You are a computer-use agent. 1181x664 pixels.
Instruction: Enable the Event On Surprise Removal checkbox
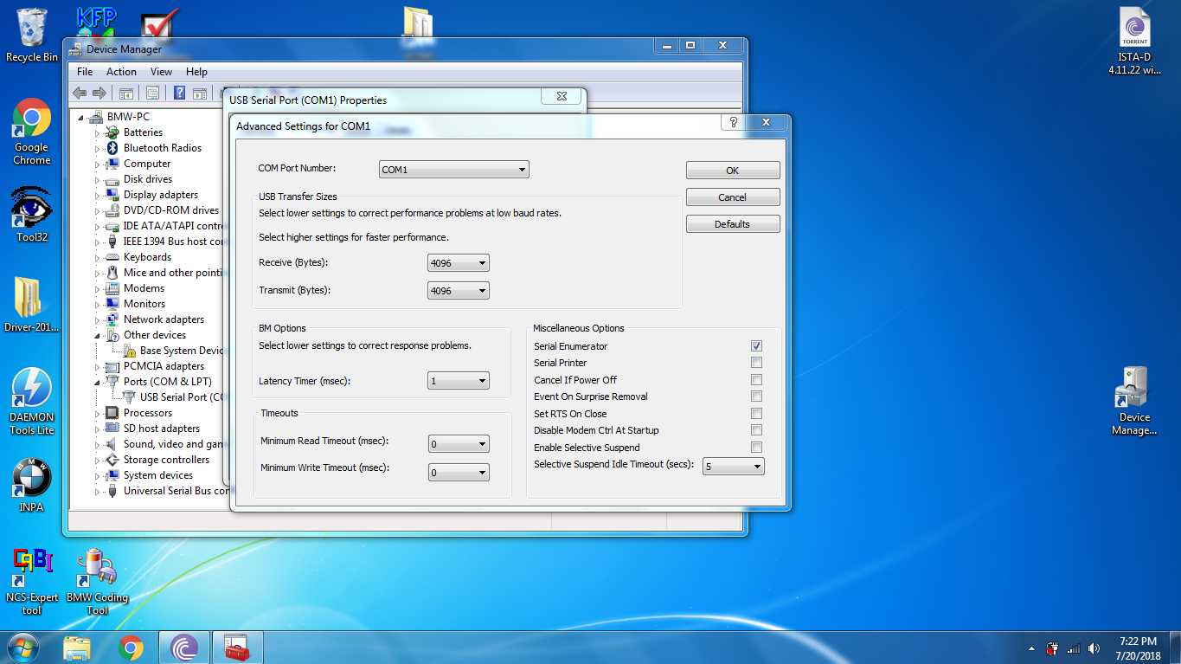(756, 396)
